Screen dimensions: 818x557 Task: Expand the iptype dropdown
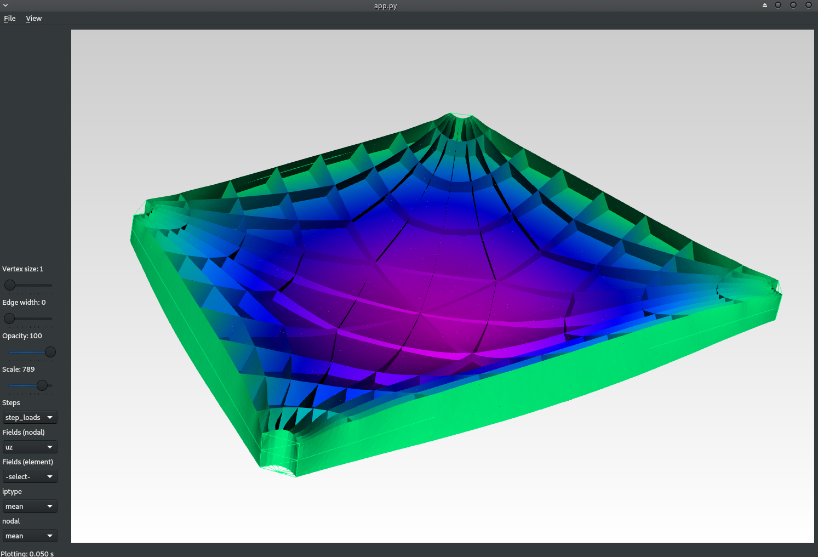[30, 507]
